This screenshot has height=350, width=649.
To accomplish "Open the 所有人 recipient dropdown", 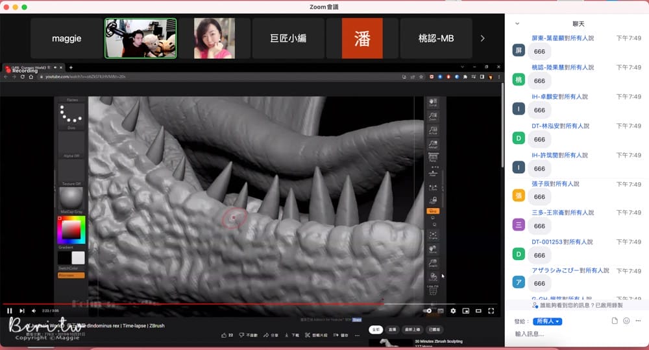I will (x=547, y=321).
